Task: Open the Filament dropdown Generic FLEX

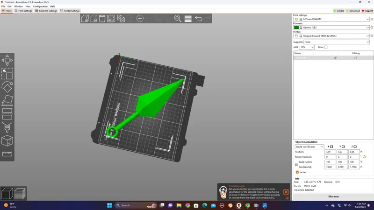Action: tap(331, 28)
